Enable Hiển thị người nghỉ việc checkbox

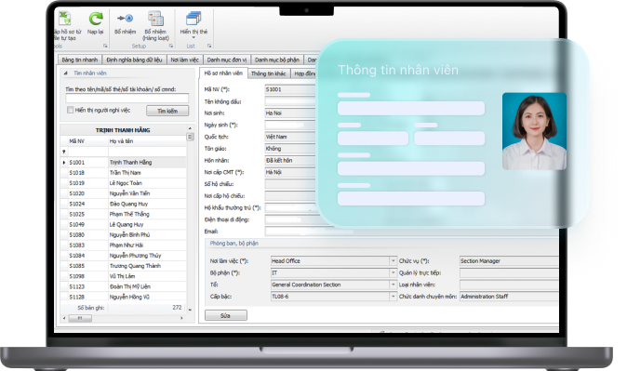pyautogui.click(x=70, y=110)
